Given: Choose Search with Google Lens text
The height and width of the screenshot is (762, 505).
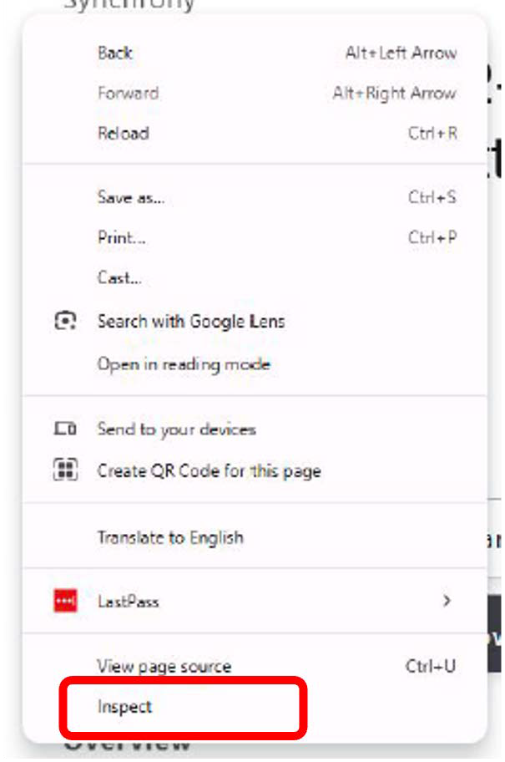Looking at the screenshot, I should (x=191, y=321).
